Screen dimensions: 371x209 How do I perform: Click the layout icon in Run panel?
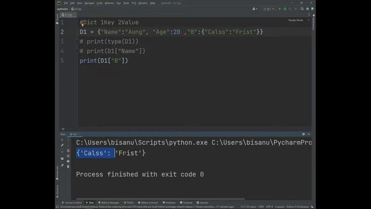click(62, 158)
